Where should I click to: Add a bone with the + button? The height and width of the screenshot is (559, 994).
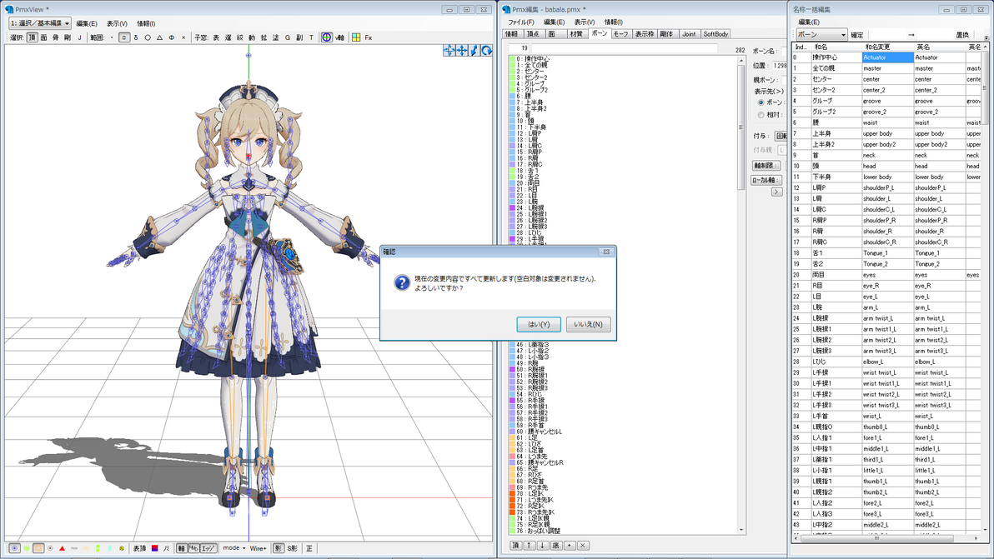570,545
